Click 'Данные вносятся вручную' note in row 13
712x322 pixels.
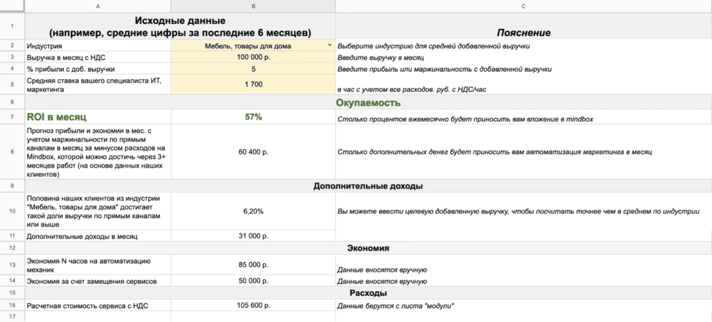[x=382, y=270]
